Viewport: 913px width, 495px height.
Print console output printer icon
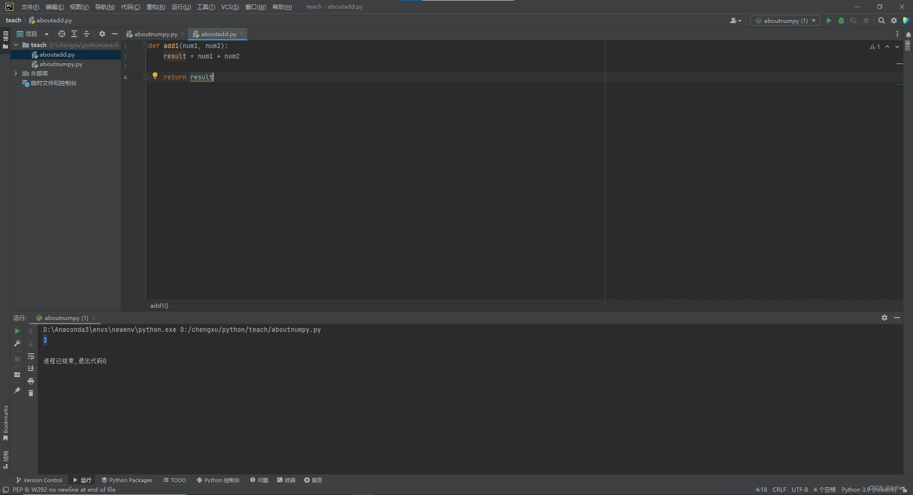pos(31,381)
